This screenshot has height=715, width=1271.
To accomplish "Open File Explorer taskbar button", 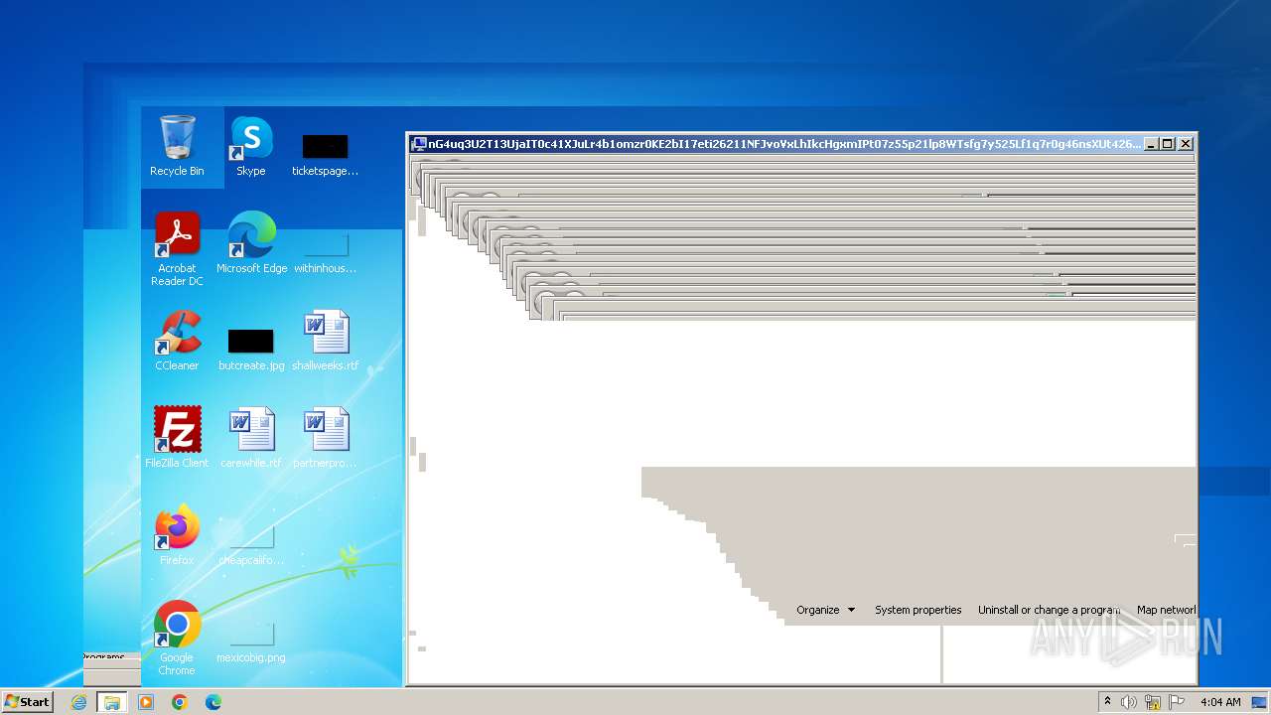I will (112, 702).
